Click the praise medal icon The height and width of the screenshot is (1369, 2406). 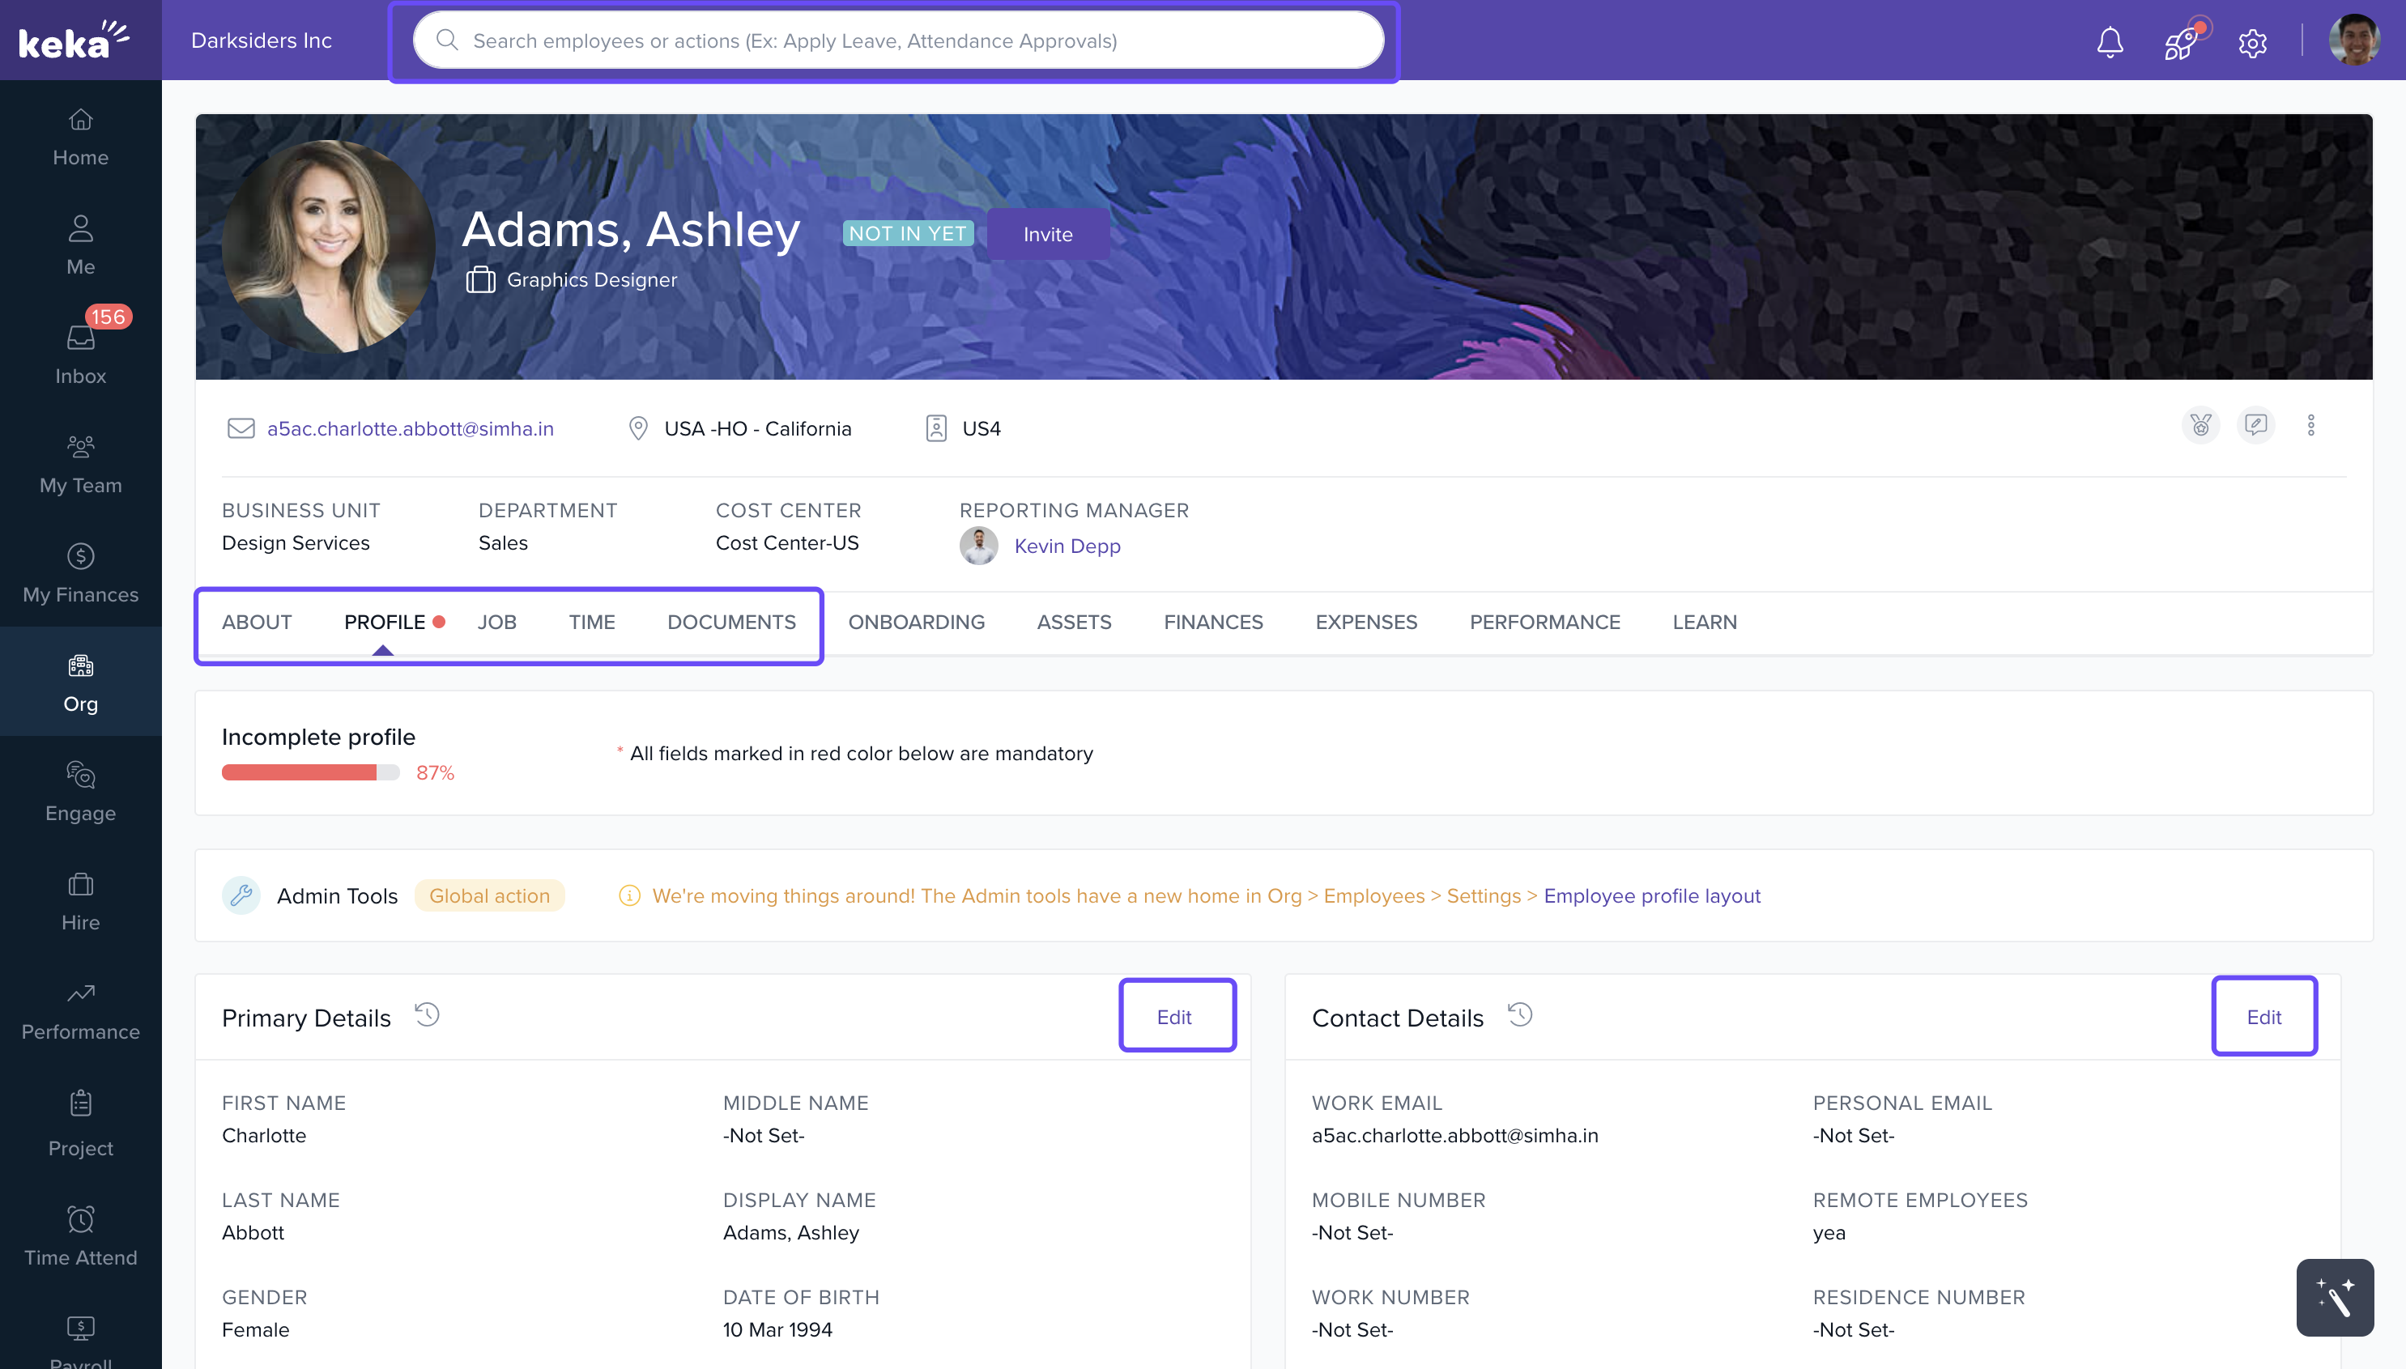[x=2200, y=425]
